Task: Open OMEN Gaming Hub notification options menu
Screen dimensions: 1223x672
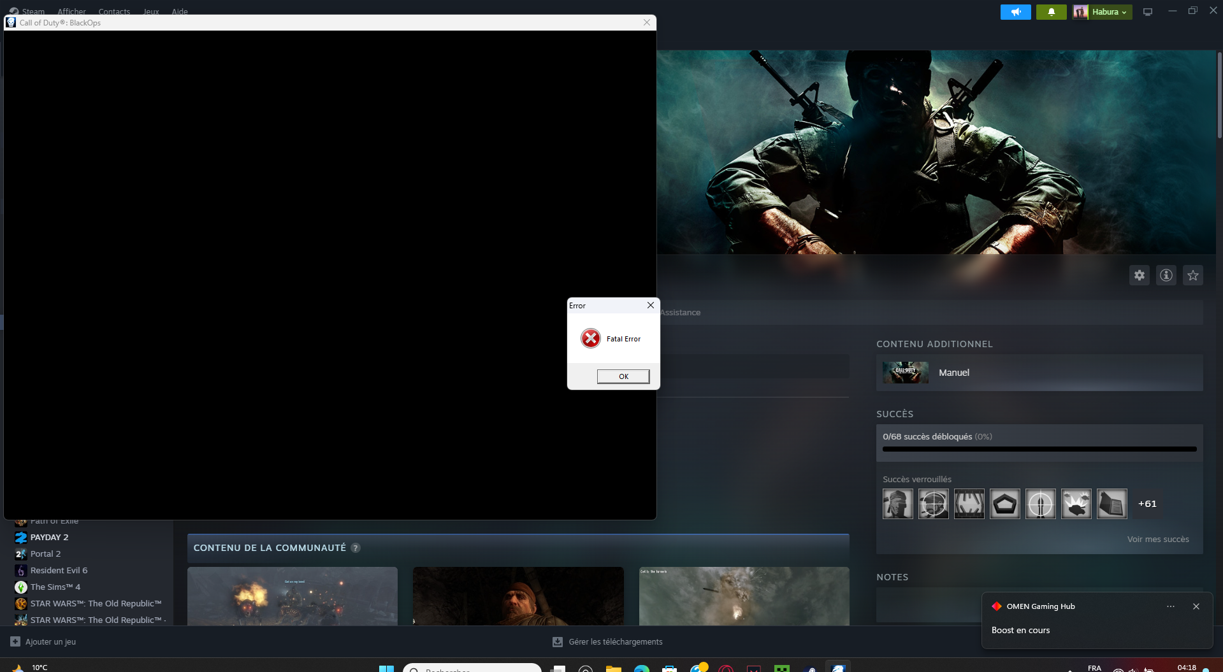Action: click(x=1171, y=606)
